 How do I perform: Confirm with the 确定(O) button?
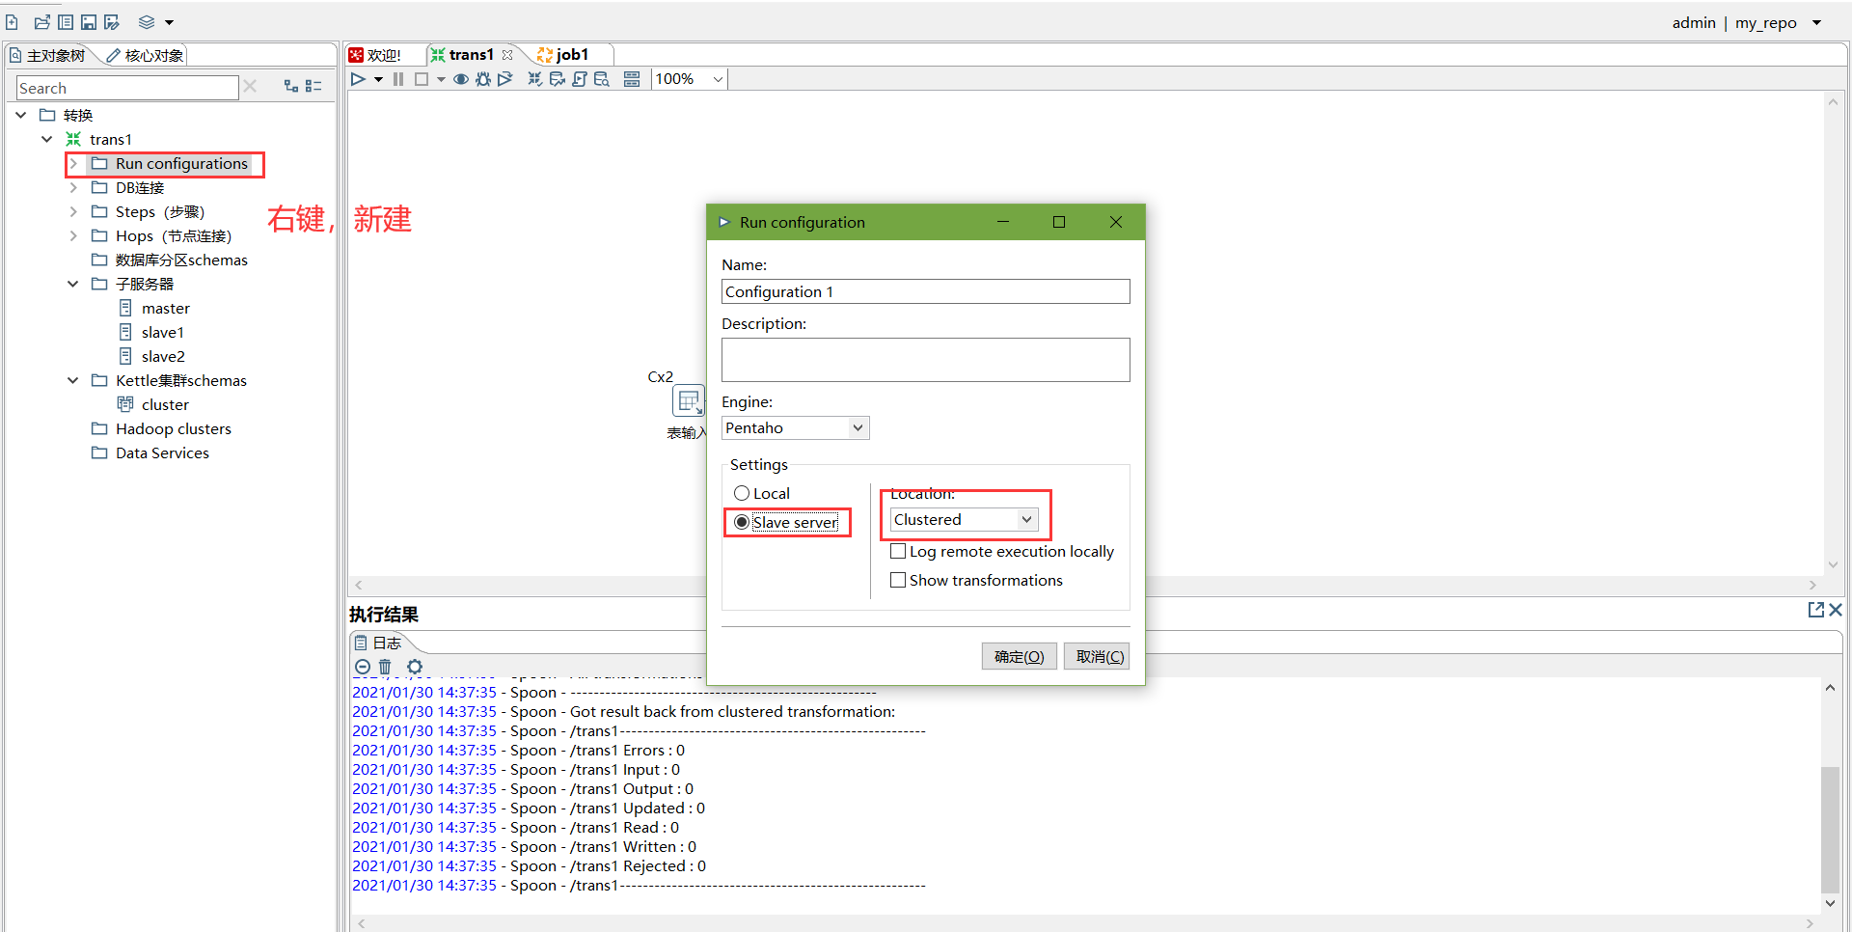(x=1020, y=656)
